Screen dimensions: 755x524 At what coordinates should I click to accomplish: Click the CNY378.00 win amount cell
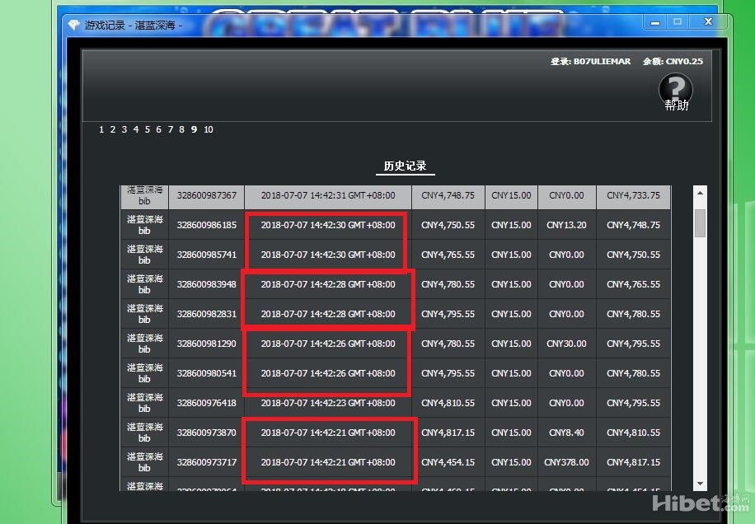pos(566,462)
